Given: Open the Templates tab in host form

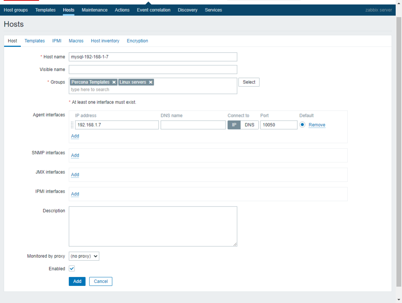Looking at the screenshot, I should [35, 41].
